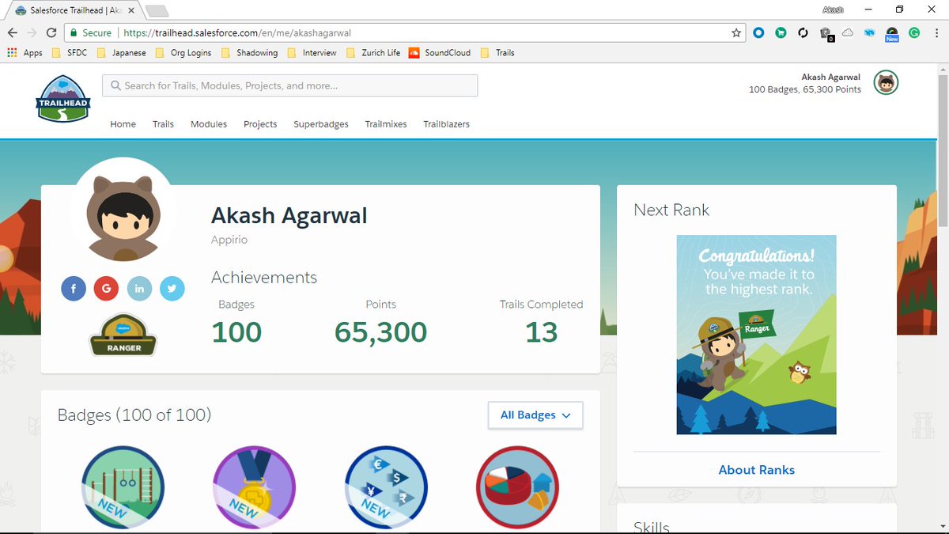Click the green square extension icon
This screenshot has width=949, height=534.
(781, 33)
